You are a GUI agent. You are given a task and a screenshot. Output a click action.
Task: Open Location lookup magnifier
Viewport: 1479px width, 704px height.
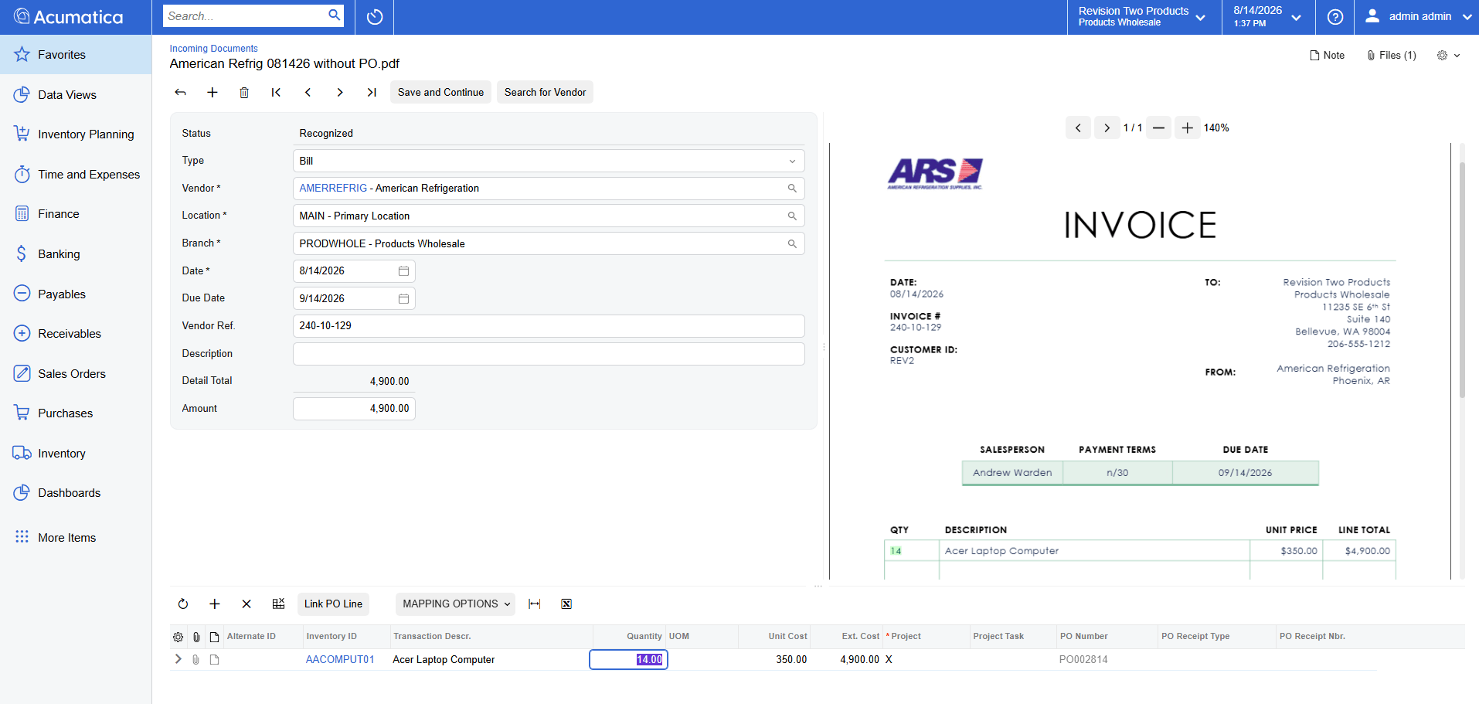coord(792,216)
